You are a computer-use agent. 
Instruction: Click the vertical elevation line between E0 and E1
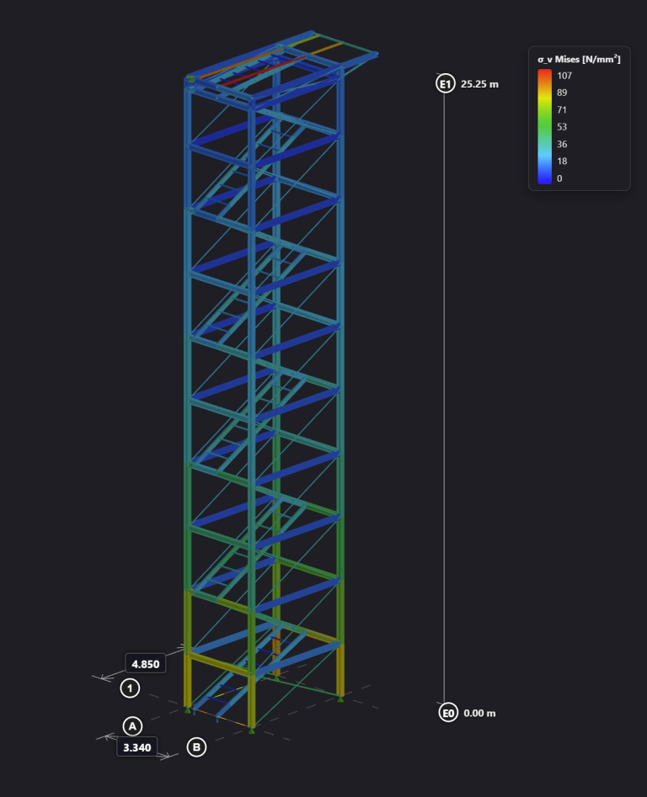click(x=444, y=398)
